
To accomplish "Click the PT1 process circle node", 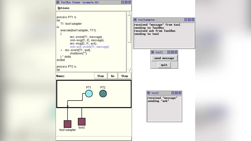I will click(89, 93).
